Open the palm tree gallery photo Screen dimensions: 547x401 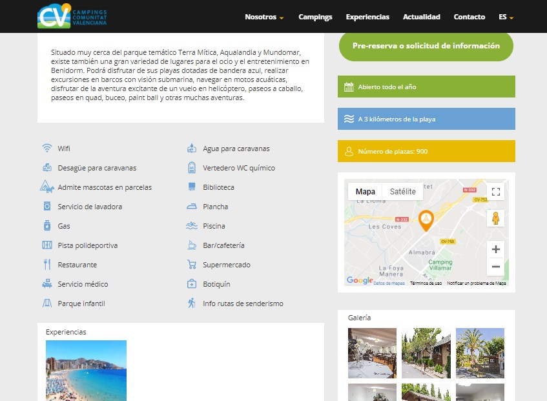(x=480, y=353)
